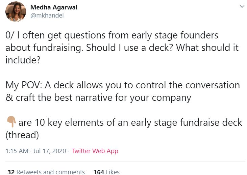Screen dimensions: 247x175
Task: View the 32 Retweets and comments list
Action: point(46,172)
